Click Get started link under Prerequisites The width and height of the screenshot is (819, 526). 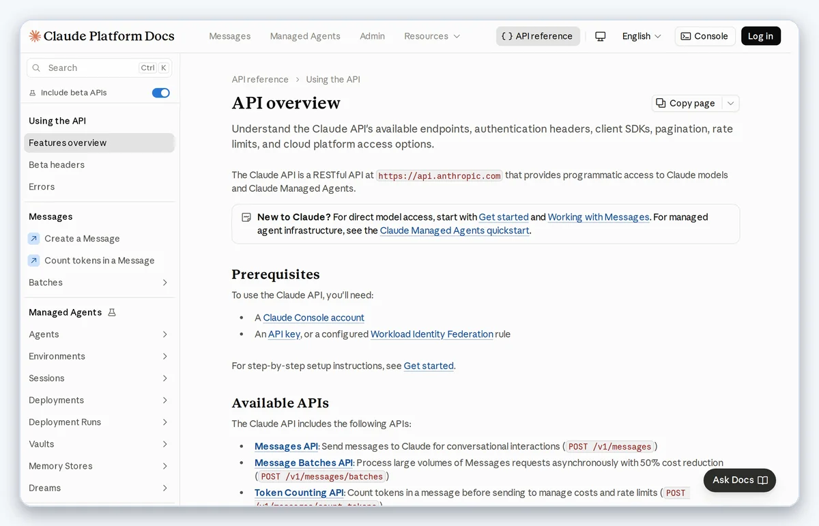pyautogui.click(x=429, y=366)
